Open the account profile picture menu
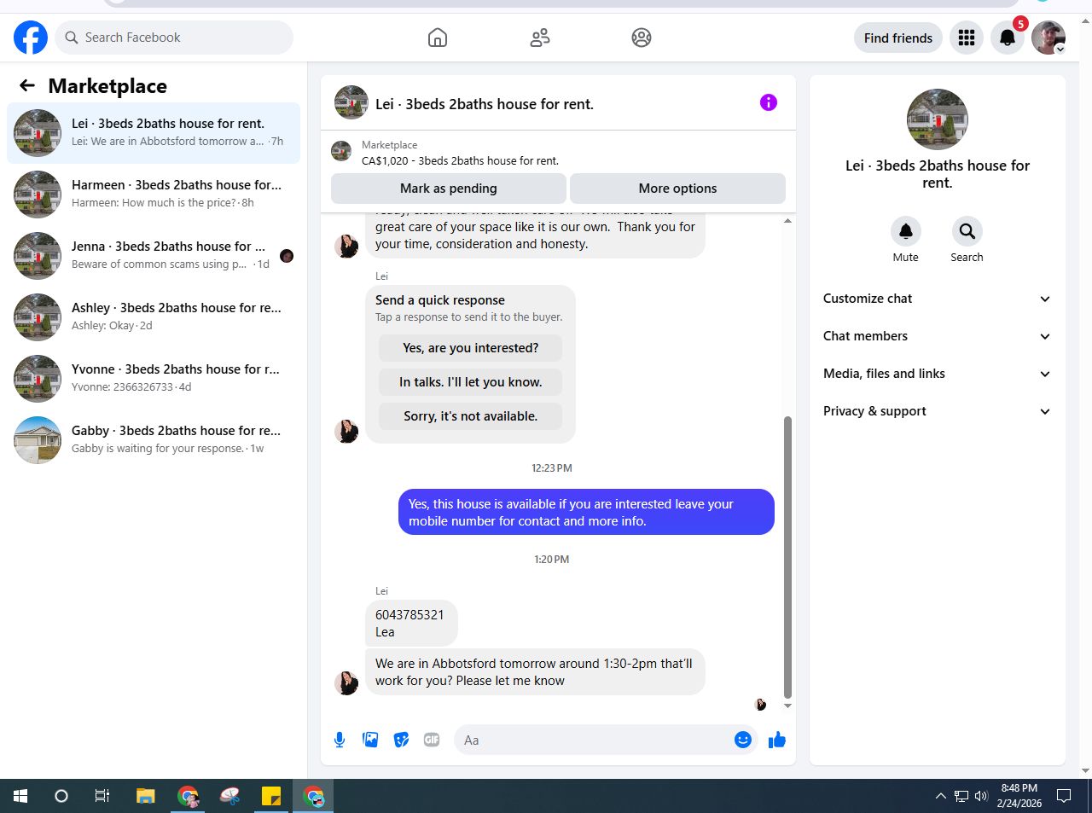This screenshot has height=813, width=1092. (1048, 38)
